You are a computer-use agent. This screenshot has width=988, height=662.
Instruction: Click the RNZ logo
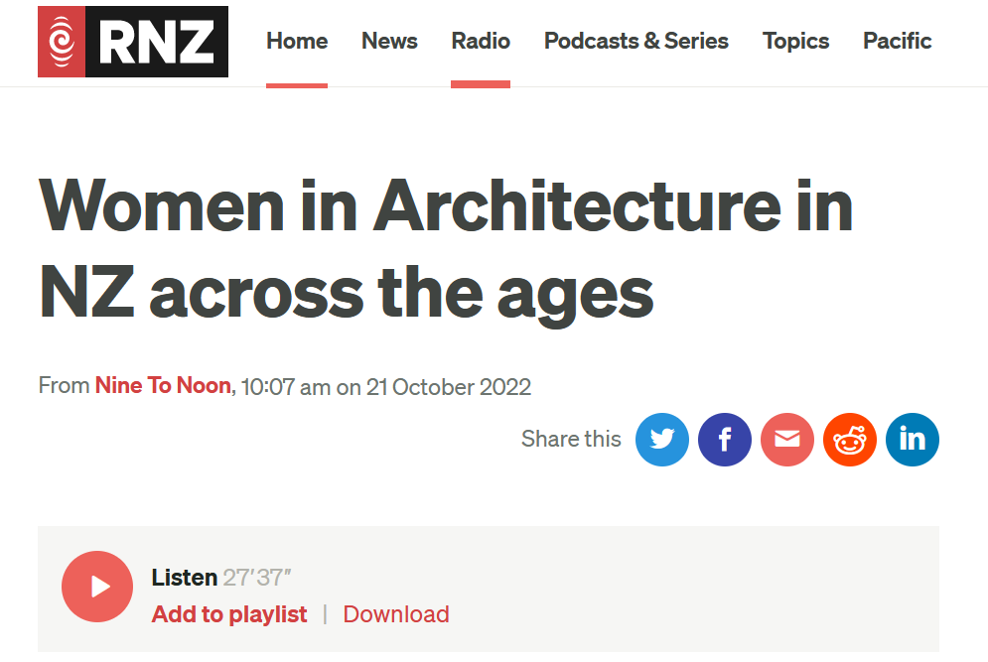click(133, 42)
